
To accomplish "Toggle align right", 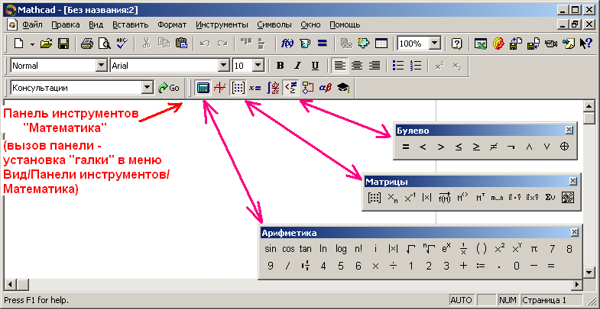I will click(x=374, y=66).
